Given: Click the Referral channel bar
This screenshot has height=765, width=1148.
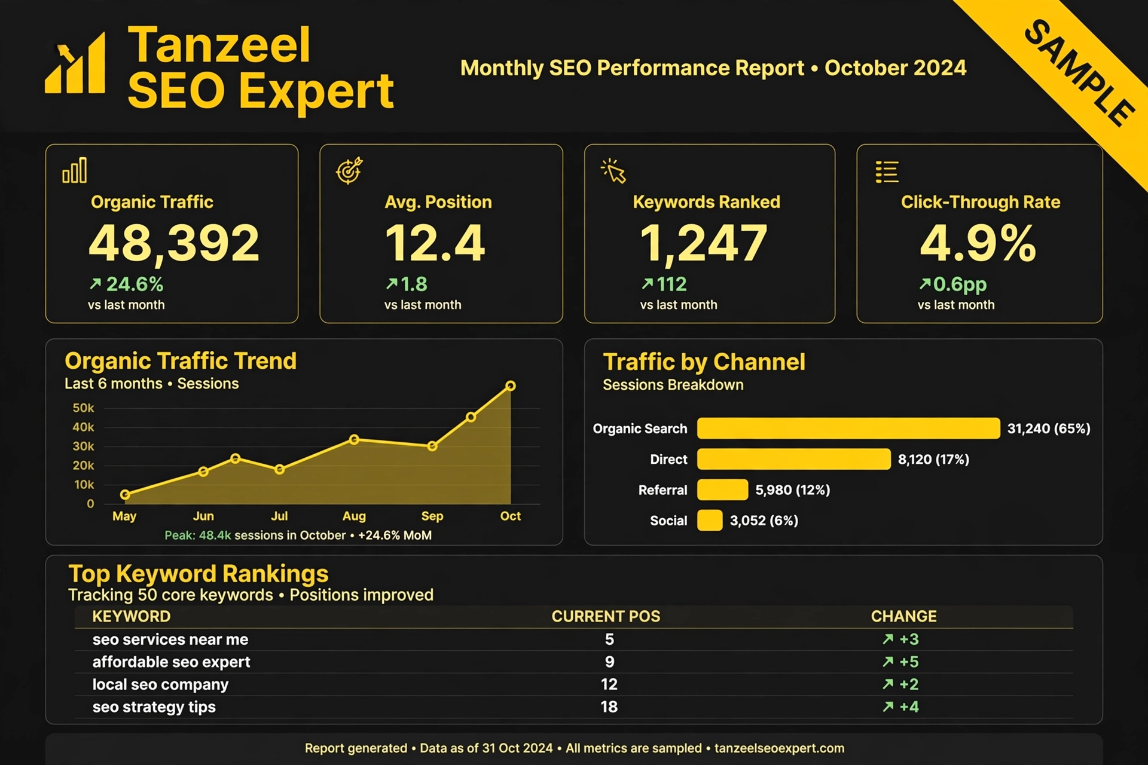Looking at the screenshot, I should pos(722,489).
